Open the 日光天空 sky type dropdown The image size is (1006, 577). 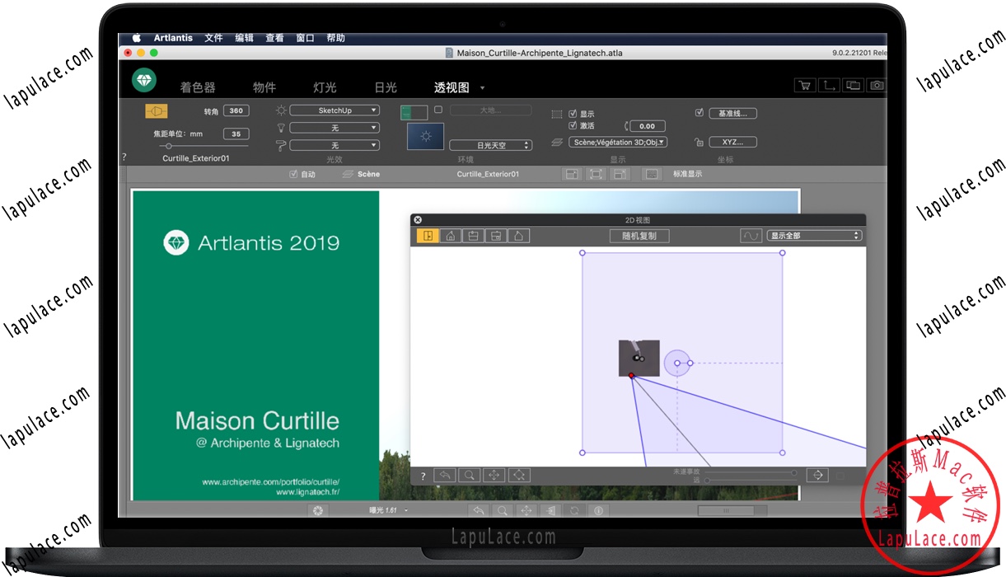[490, 144]
